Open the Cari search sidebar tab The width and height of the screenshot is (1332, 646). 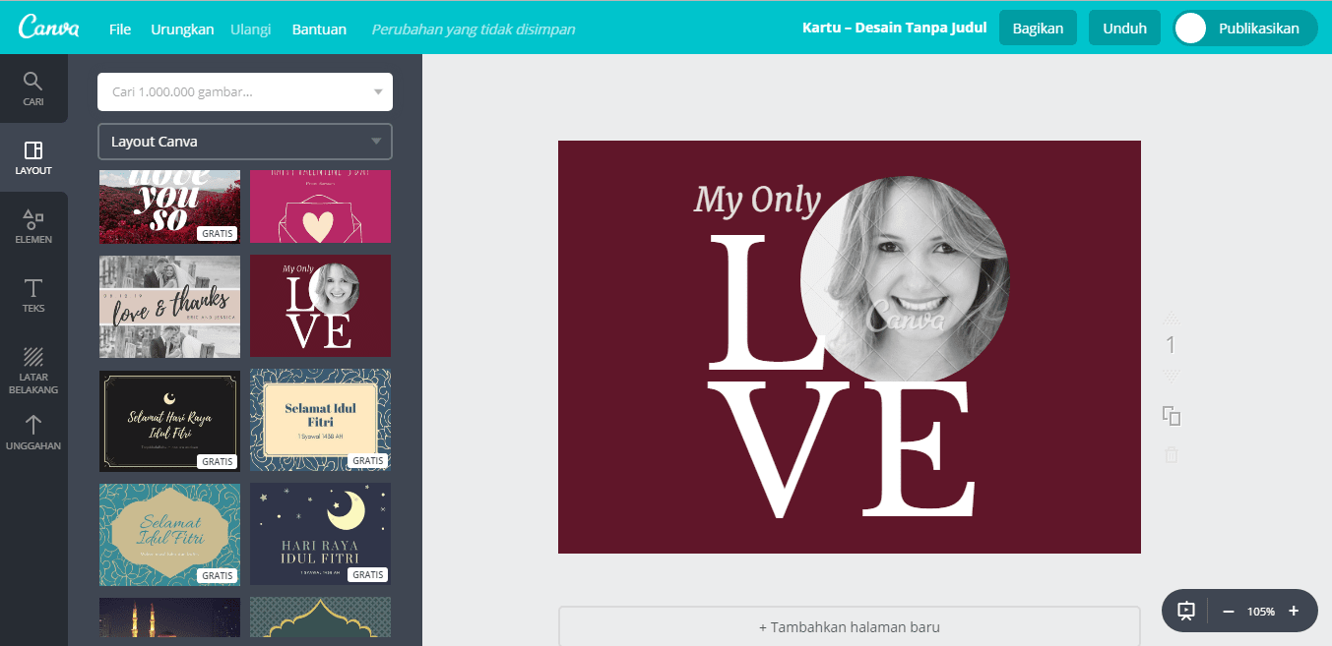(33, 88)
